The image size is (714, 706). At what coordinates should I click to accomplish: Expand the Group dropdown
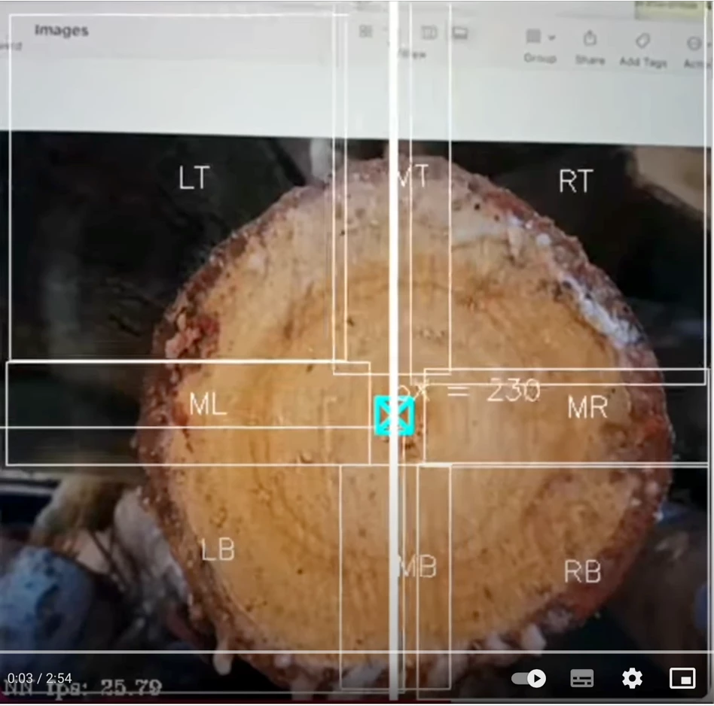coord(541,38)
